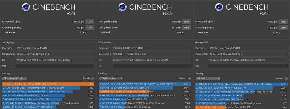Click the OS field in the Single Core ranking panel
The height and width of the screenshot is (109, 290).
pos(55,60)
